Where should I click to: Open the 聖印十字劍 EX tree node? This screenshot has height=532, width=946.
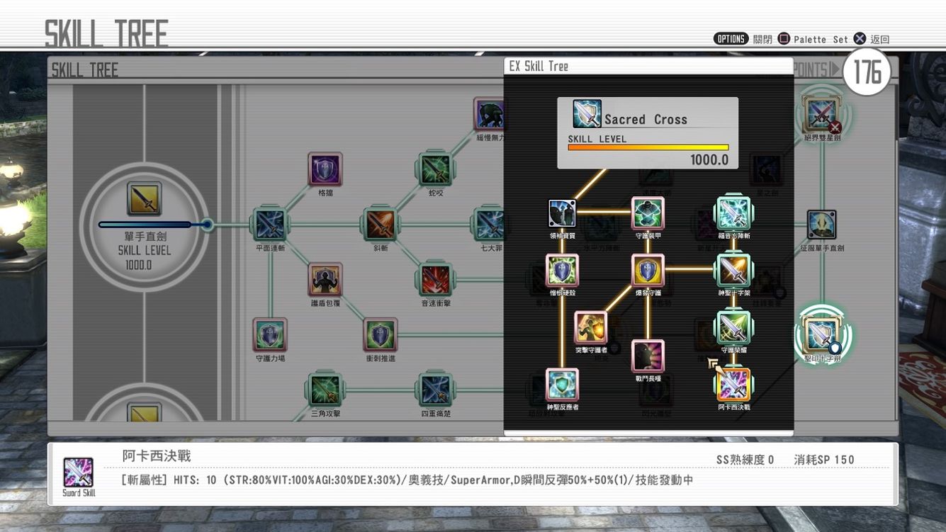[821, 334]
